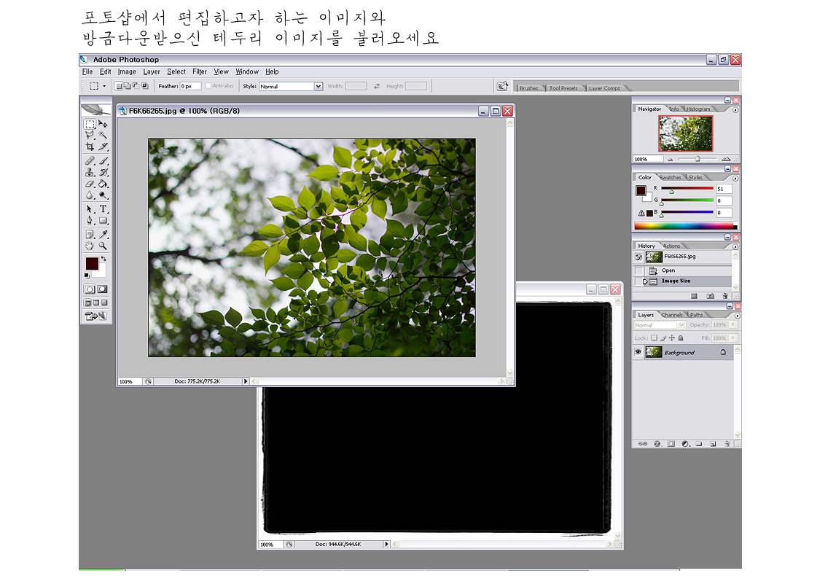Screen dimensions: 828x581
Task: Click the foreground color swatch in toolbox
Action: [x=92, y=263]
